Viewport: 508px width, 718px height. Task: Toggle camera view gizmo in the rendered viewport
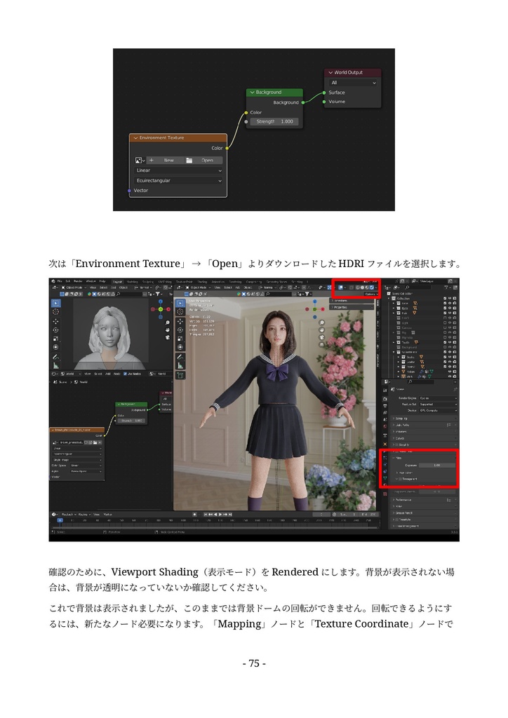[x=321, y=337]
